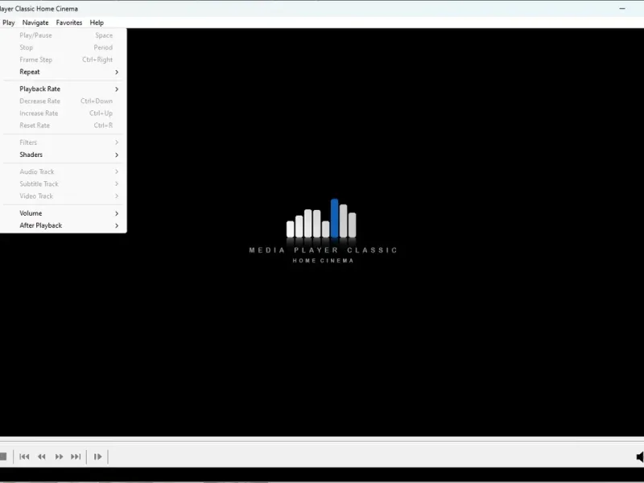Skip to previous file with the control bar button
Viewport: 644px width, 483px height.
point(24,456)
